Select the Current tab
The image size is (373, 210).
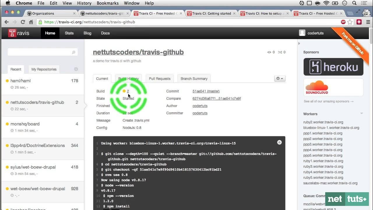(102, 78)
